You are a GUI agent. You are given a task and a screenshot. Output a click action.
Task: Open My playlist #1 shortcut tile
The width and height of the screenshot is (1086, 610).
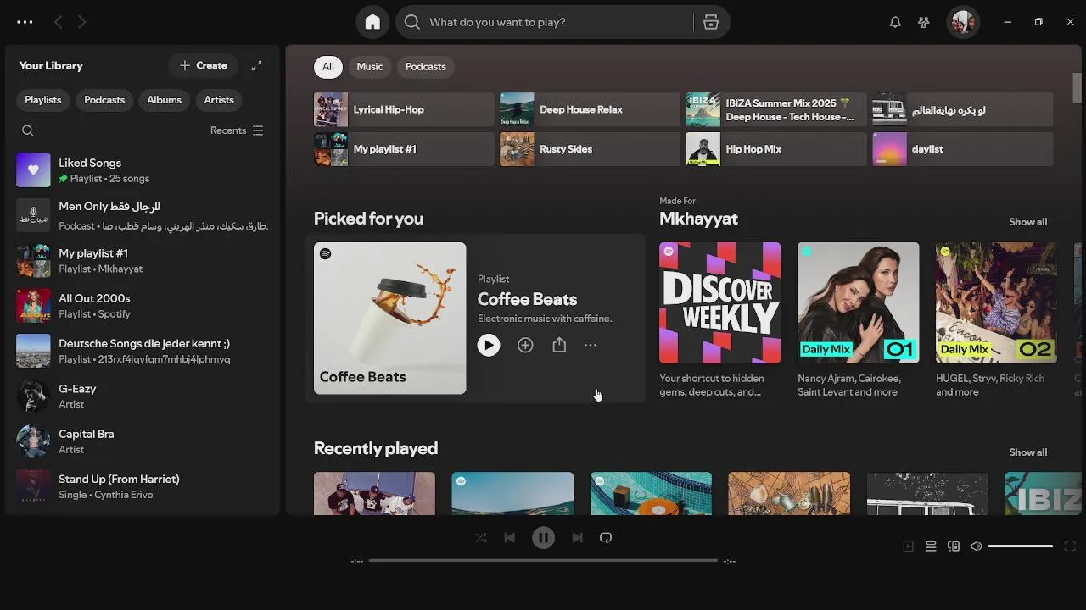(404, 149)
